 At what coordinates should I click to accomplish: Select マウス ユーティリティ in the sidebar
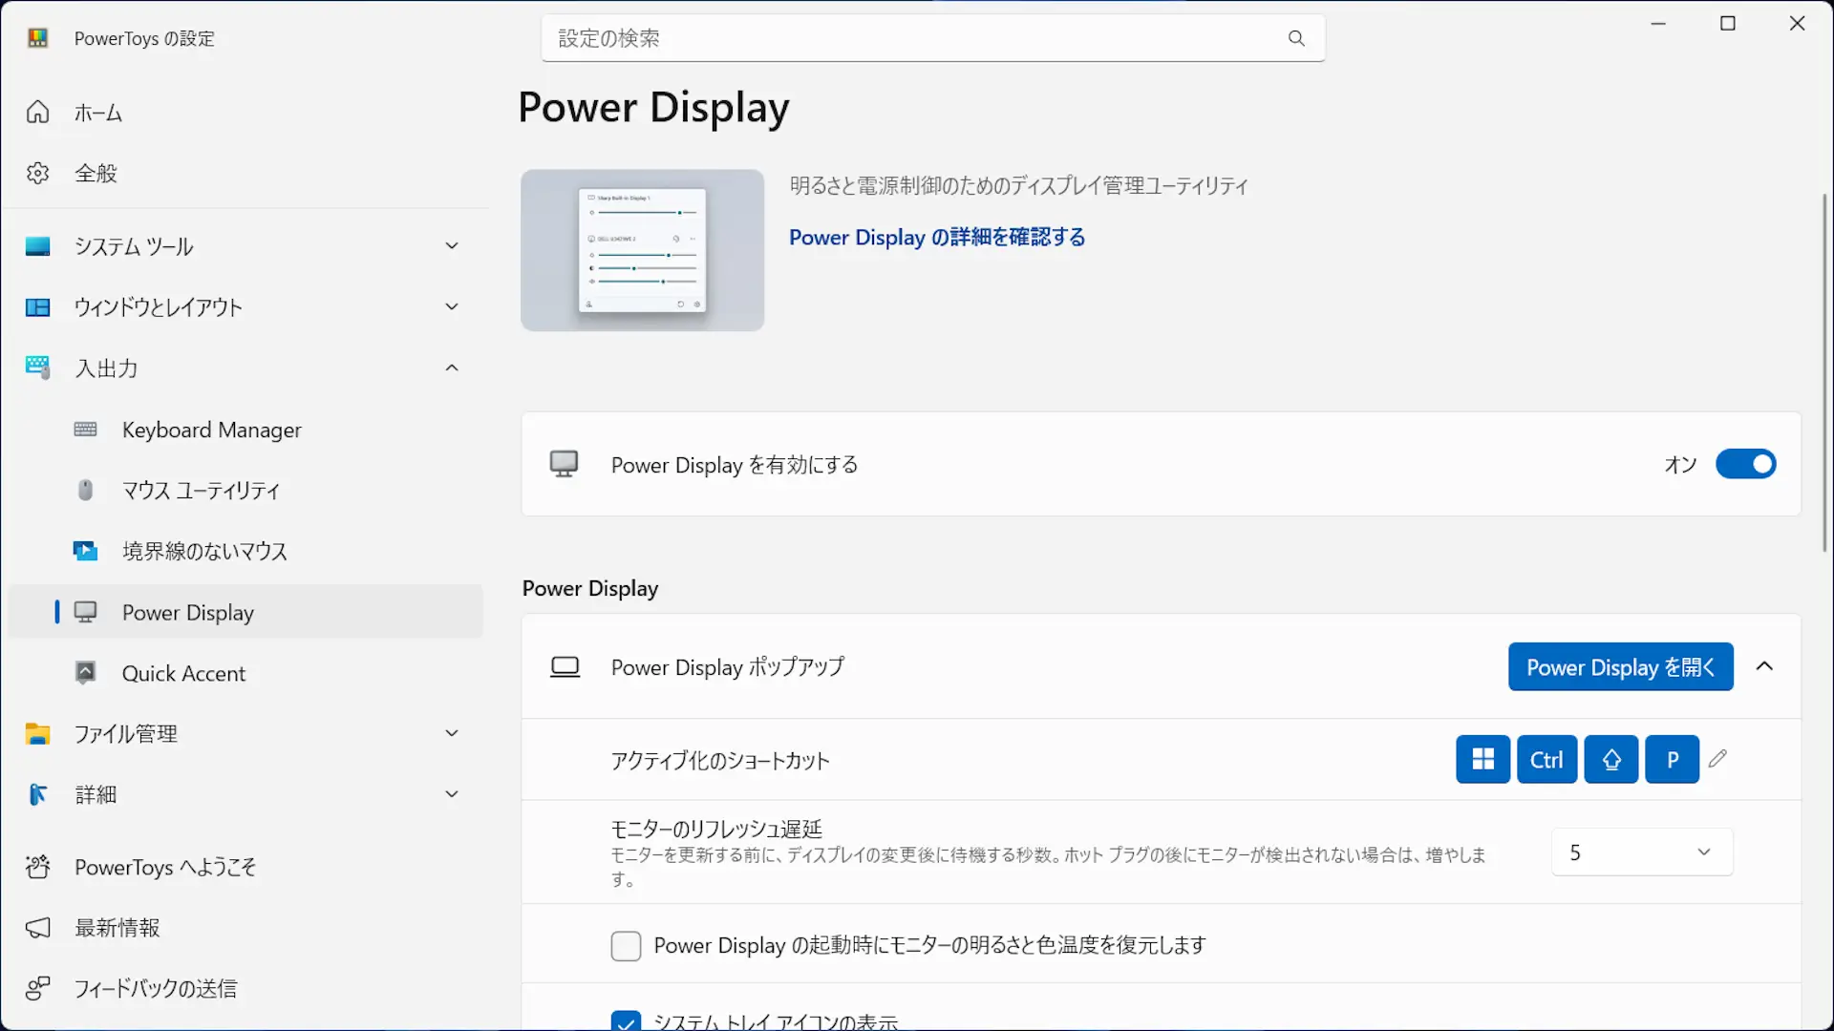(245, 490)
